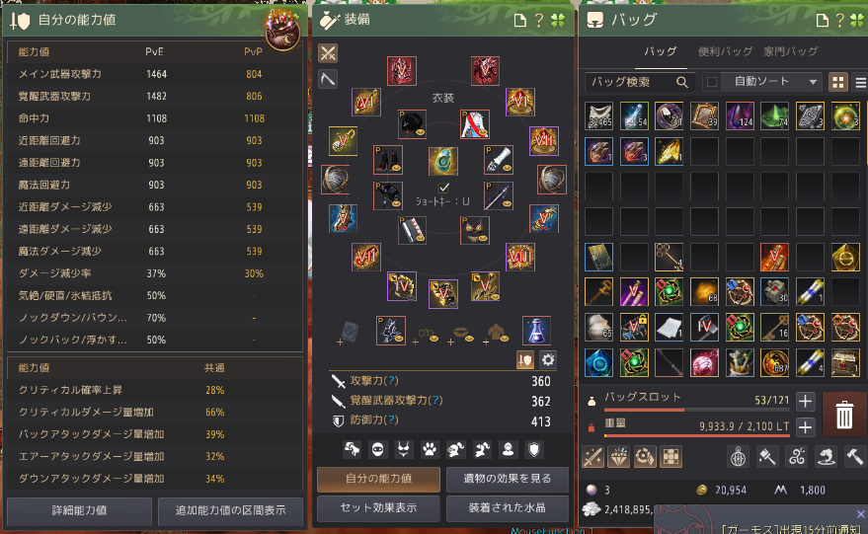
Task: Click the hammer icon at bag bottom
Action: 854,457
